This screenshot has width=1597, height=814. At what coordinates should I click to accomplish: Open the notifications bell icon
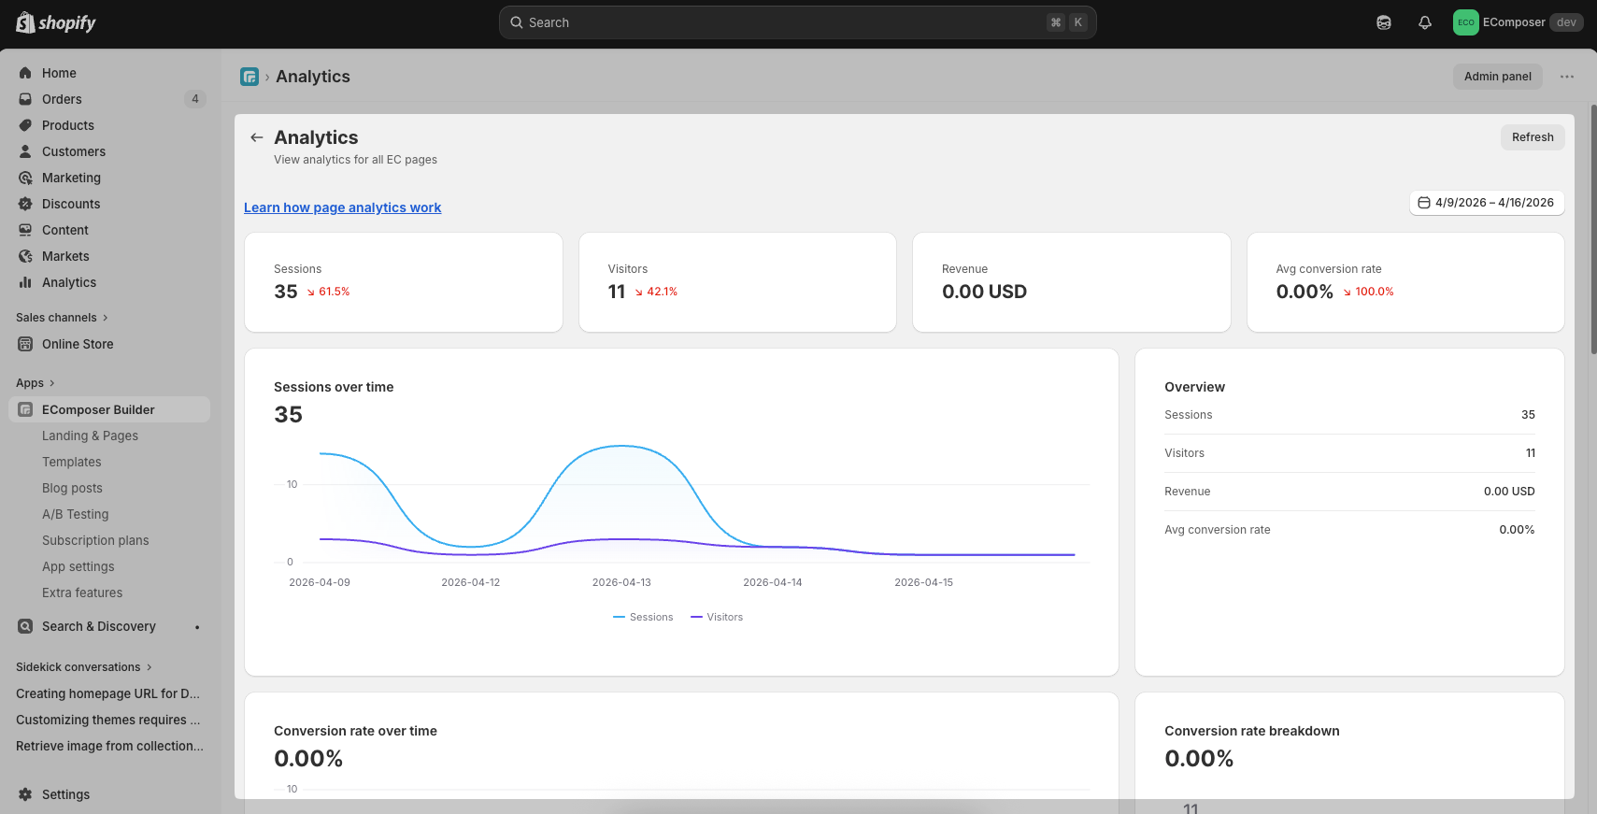[x=1424, y=22]
